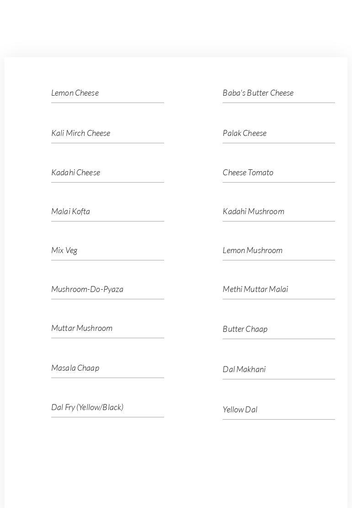352x508 pixels.
Task: Click the divider line beneath Yellow Dal
Action: click(278, 419)
